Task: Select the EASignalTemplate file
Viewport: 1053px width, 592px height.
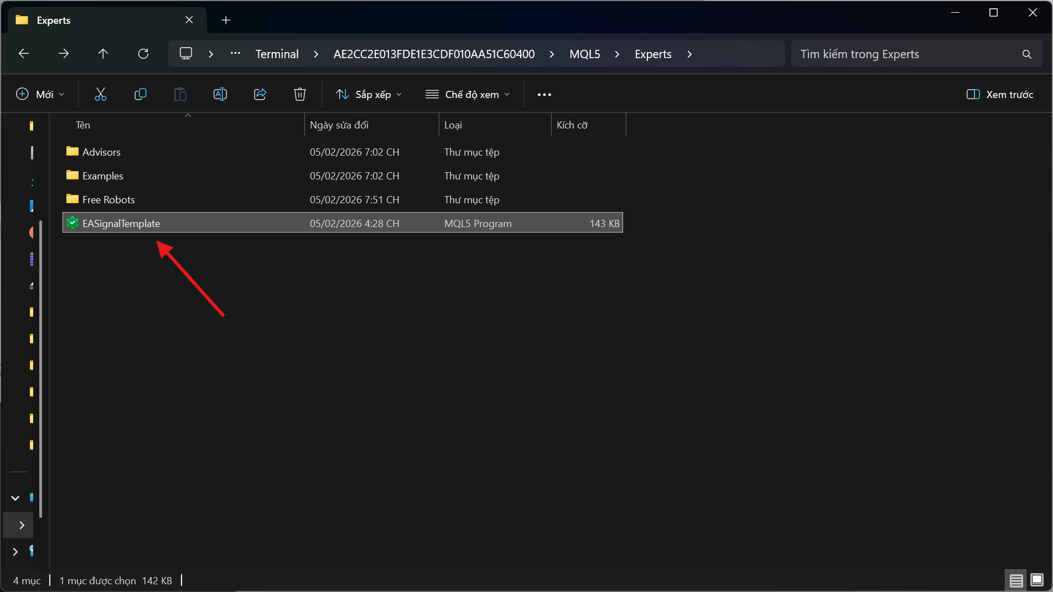Action: coord(343,223)
